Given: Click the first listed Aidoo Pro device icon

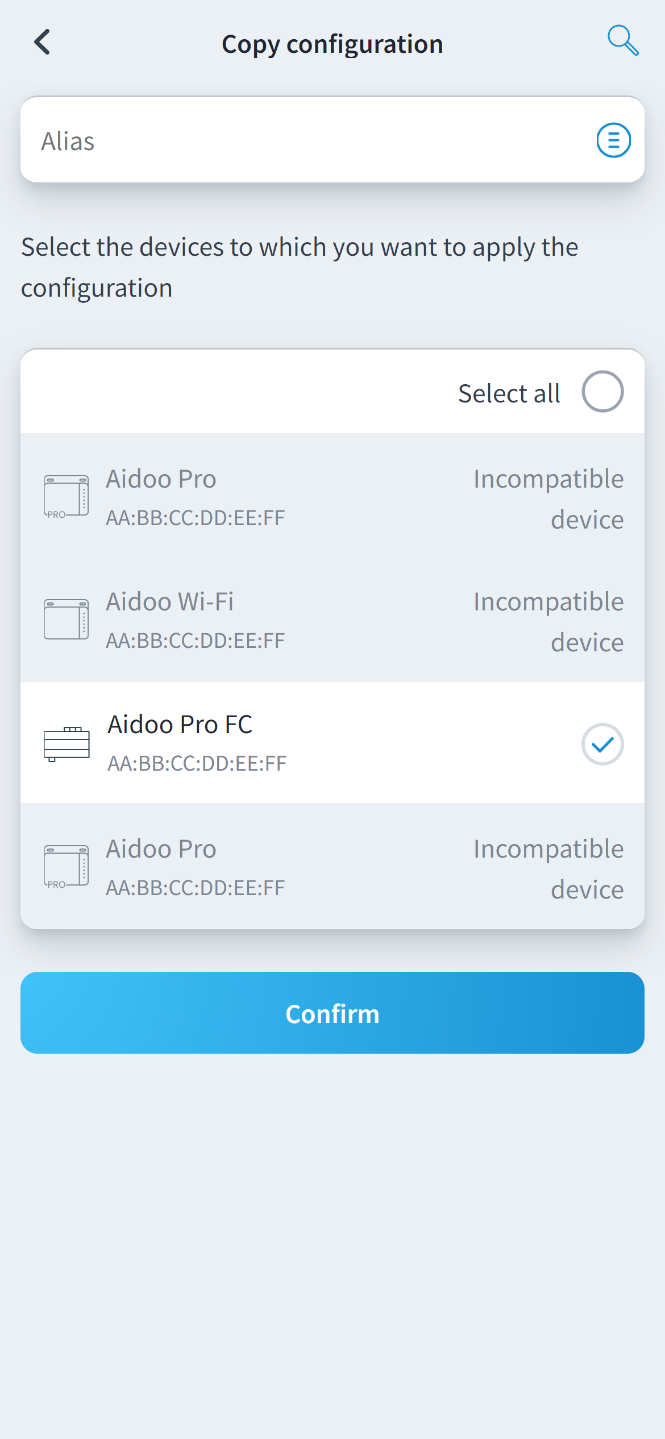Looking at the screenshot, I should click(66, 496).
